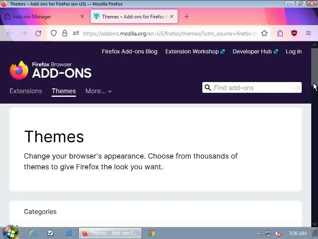Switch to the Add-ons Manager tab
Image resolution: width=318 pixels, height=239 pixels.
pyautogui.click(x=45, y=16)
